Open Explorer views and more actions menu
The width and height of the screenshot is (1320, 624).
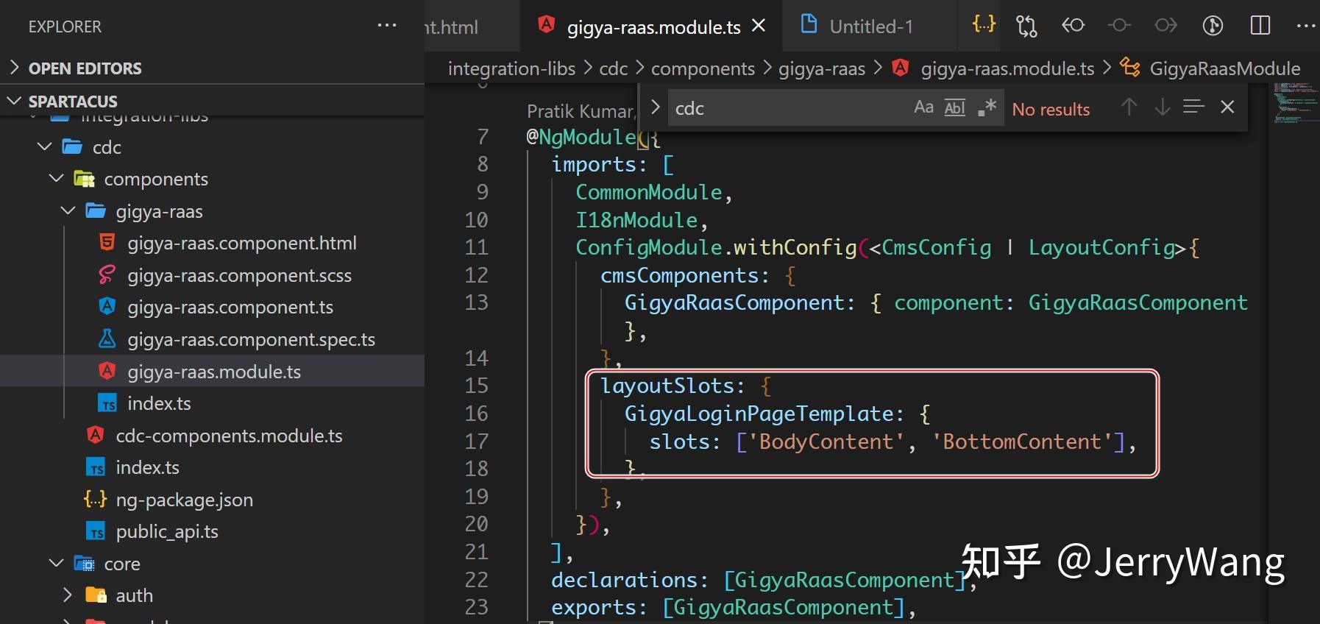pos(386,26)
